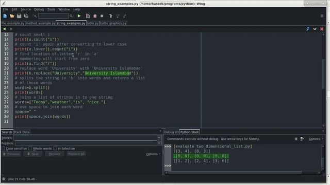Click the Replace button
This screenshot has width=330, height=185.
point(55,154)
